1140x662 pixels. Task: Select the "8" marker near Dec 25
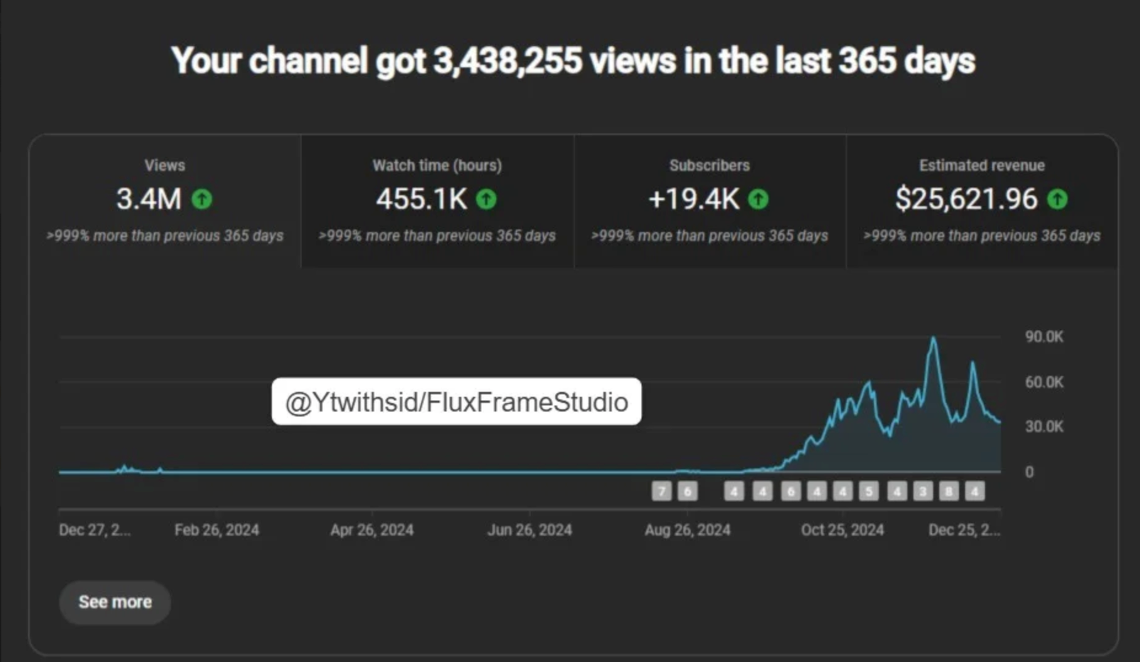[x=950, y=490]
